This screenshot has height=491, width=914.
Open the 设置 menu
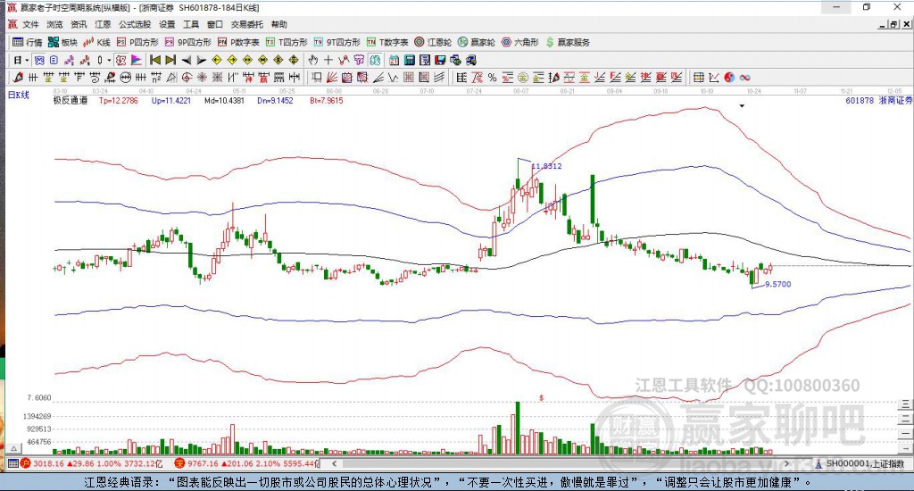click(167, 24)
